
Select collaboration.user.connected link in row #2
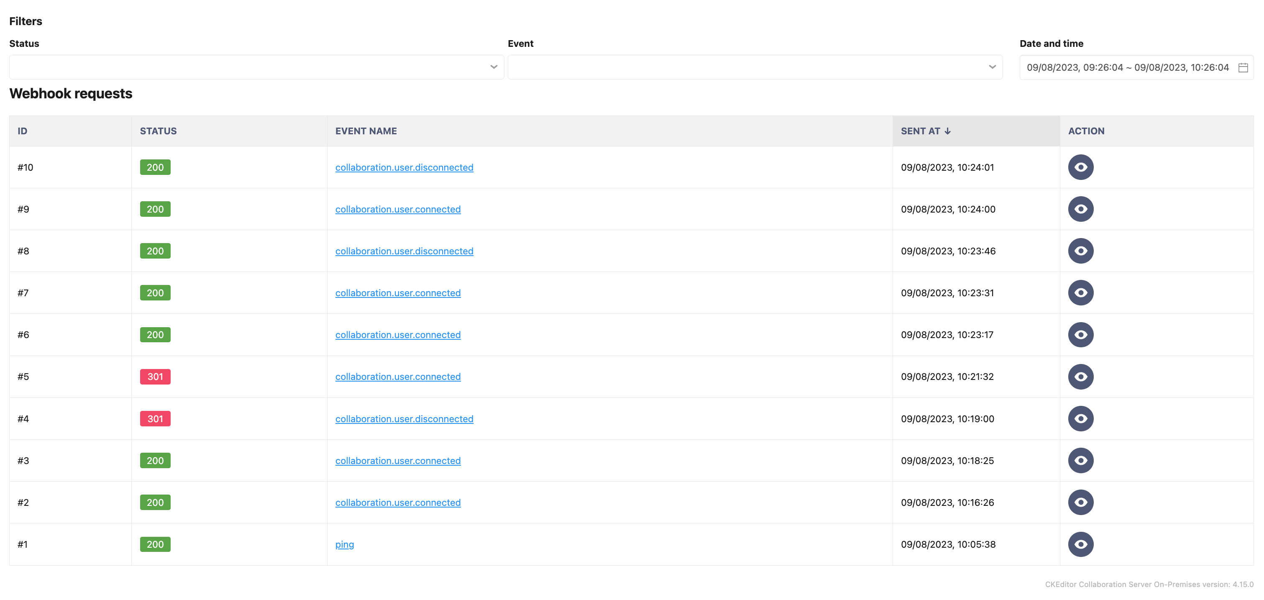[x=398, y=502]
